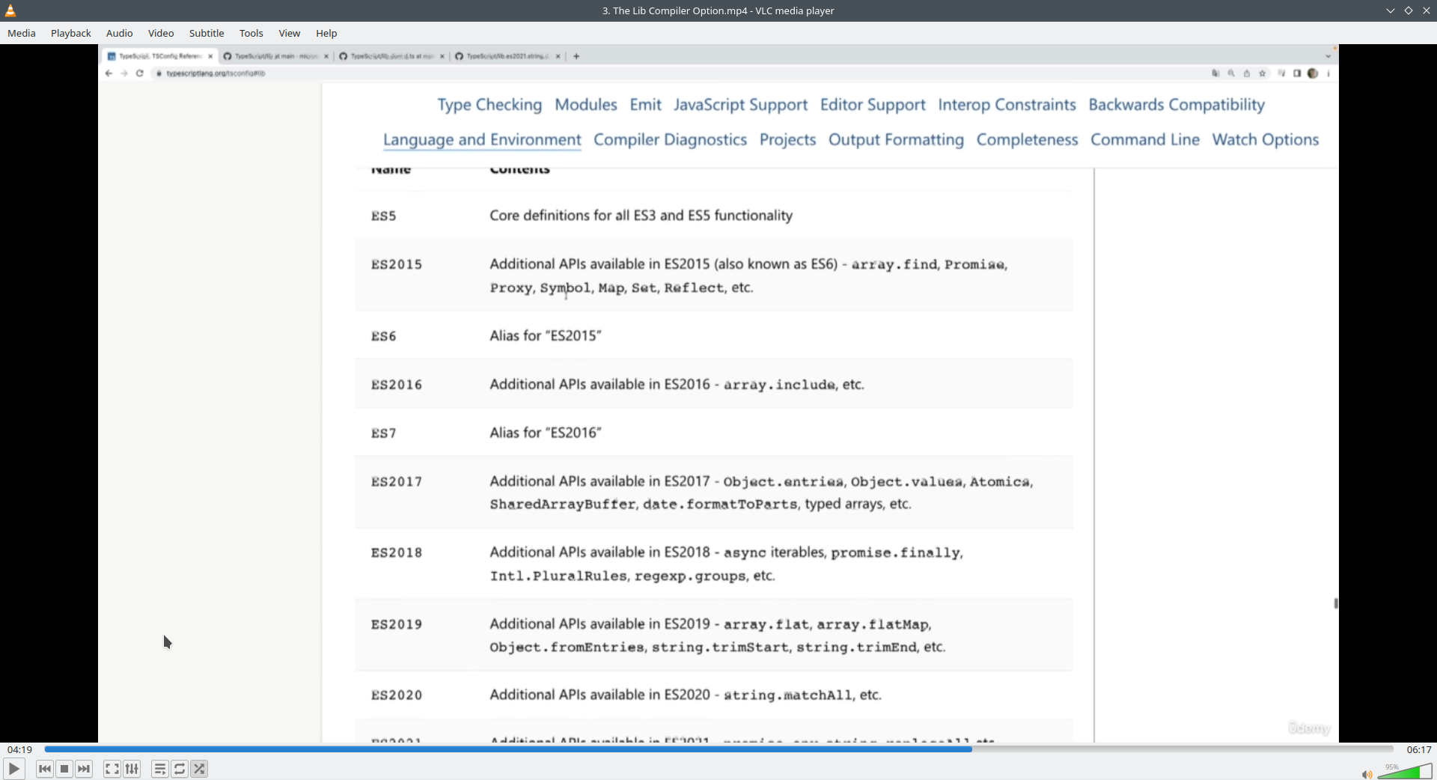Skip to next media track

(x=84, y=769)
